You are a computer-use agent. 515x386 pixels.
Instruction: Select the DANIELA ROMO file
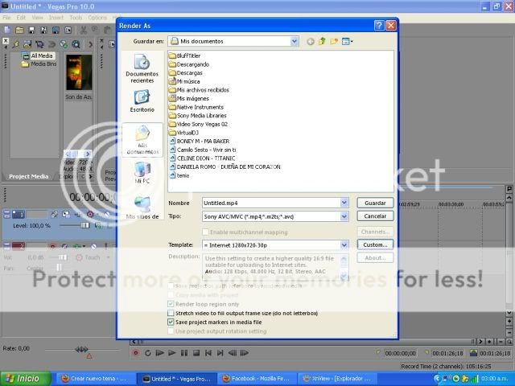(x=225, y=166)
